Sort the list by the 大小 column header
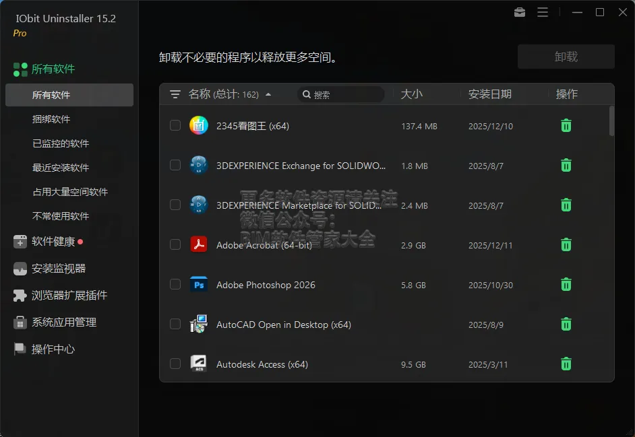 tap(411, 94)
